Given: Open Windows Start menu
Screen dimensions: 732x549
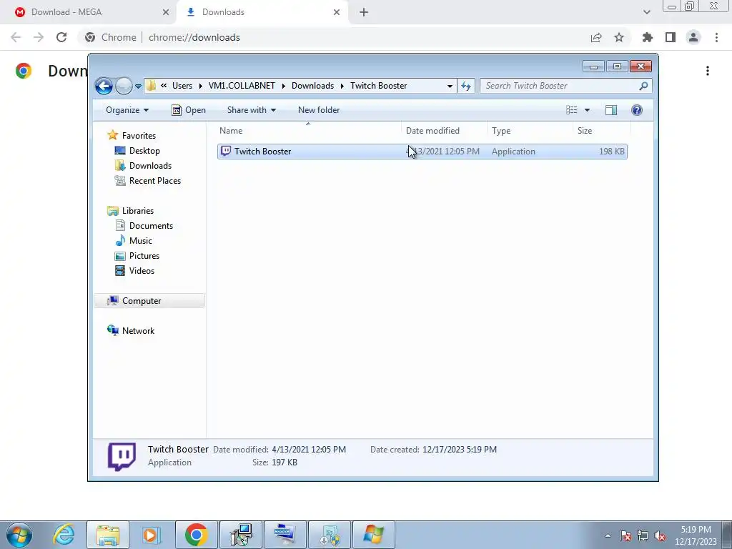Looking at the screenshot, I should [19, 535].
